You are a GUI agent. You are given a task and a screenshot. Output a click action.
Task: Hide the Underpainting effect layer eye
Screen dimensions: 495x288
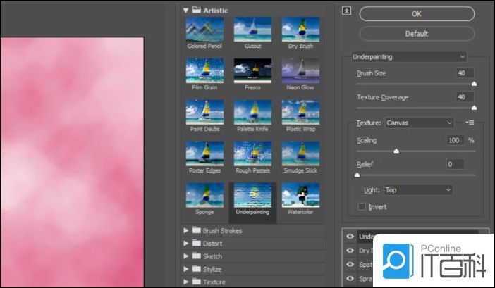350,237
